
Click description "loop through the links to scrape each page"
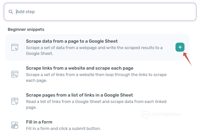pos(96,77)
